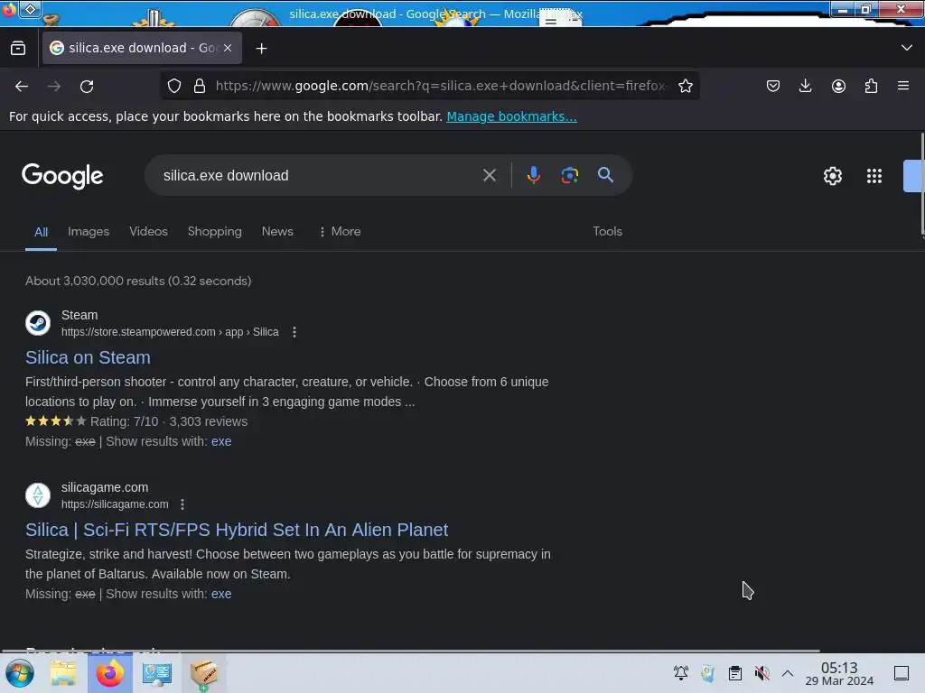Viewport: 925px width, 693px height.
Task: Open the file manager from the taskbar
Action: click(x=63, y=673)
